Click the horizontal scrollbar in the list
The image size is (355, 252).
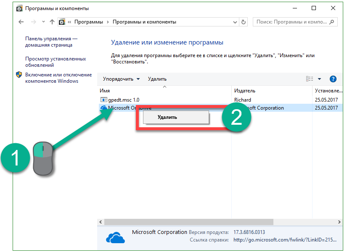[x=210, y=222]
